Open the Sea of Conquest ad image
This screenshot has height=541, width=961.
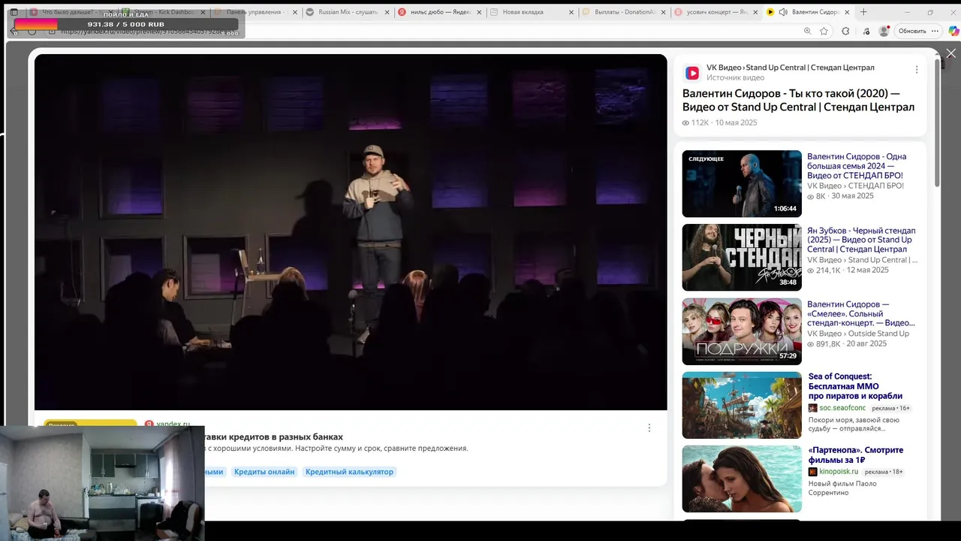pos(742,405)
